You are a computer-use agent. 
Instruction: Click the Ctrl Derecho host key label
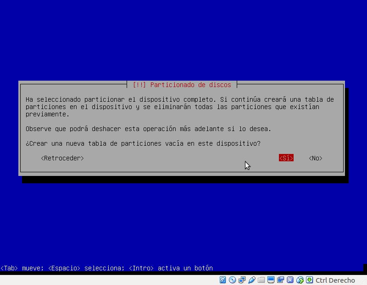[x=335, y=280]
